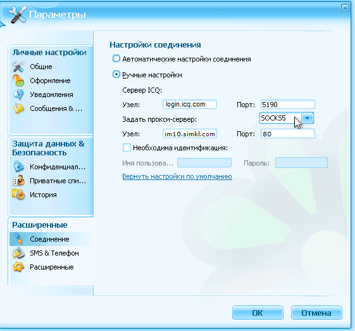This screenshot has width=355, height=331.
Task: Click the login.icq.com host field
Action: coord(190,105)
